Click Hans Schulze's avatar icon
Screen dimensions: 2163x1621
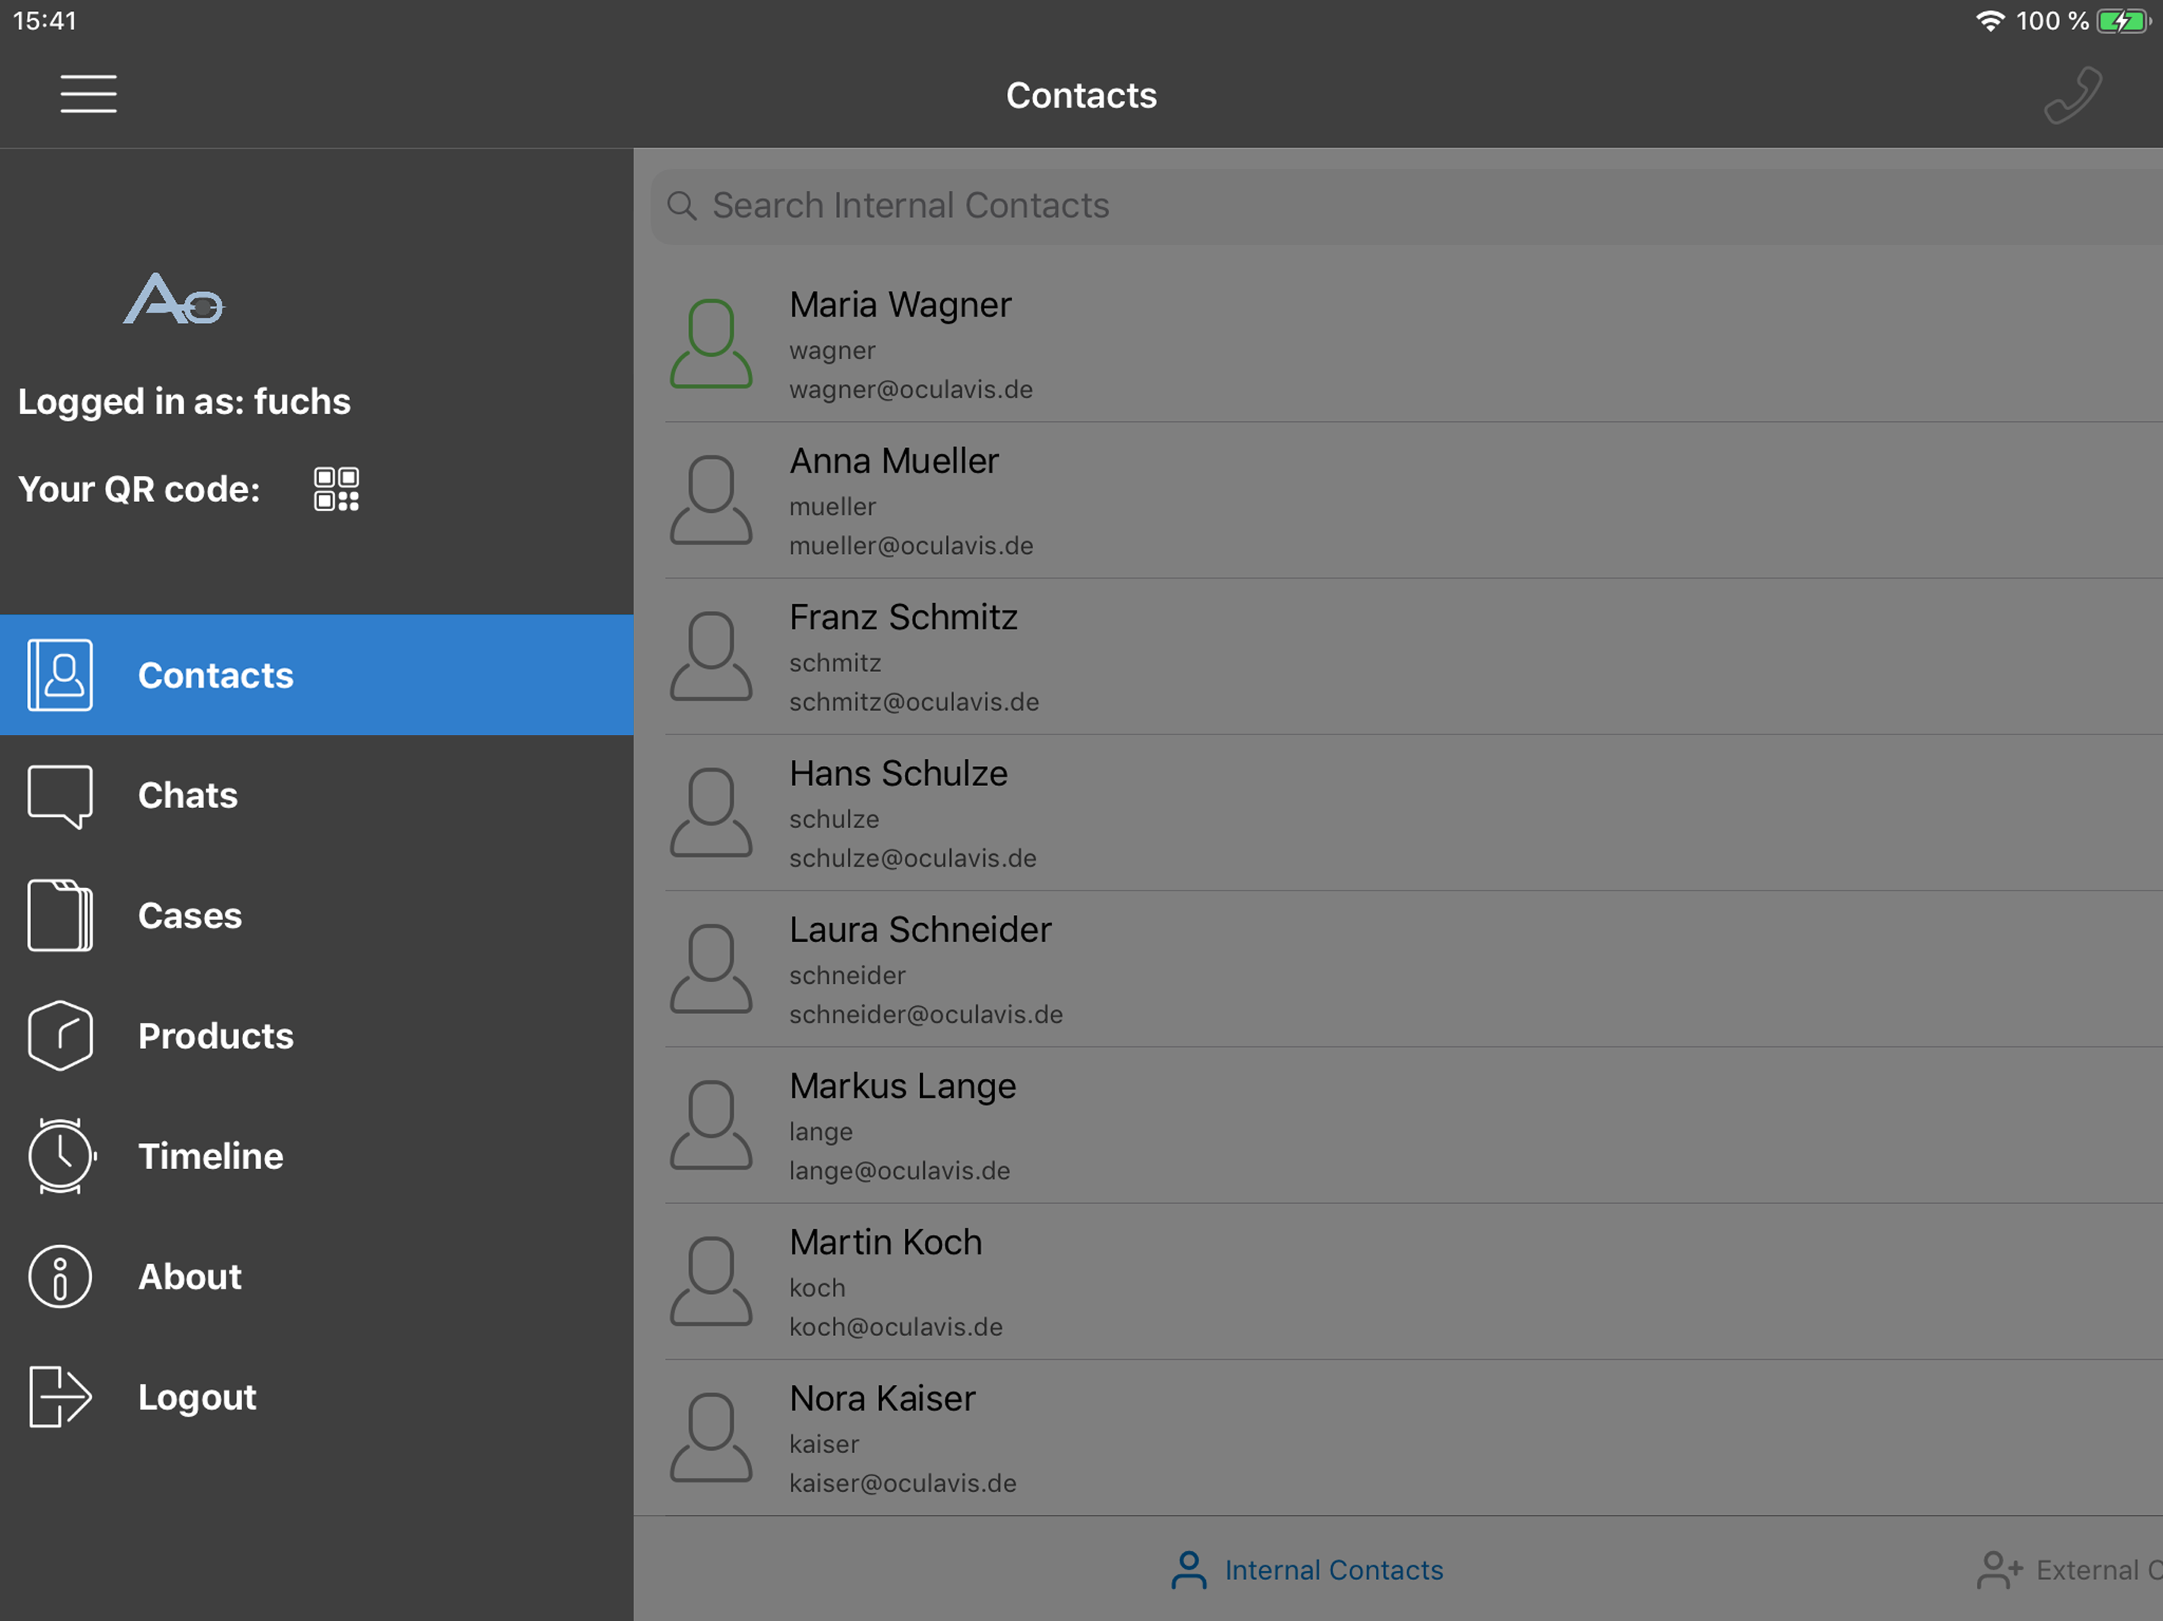coord(711,812)
